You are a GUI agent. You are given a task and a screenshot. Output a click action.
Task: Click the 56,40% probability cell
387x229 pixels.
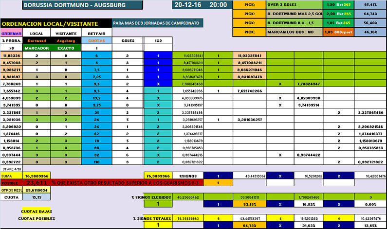(370, 23)
